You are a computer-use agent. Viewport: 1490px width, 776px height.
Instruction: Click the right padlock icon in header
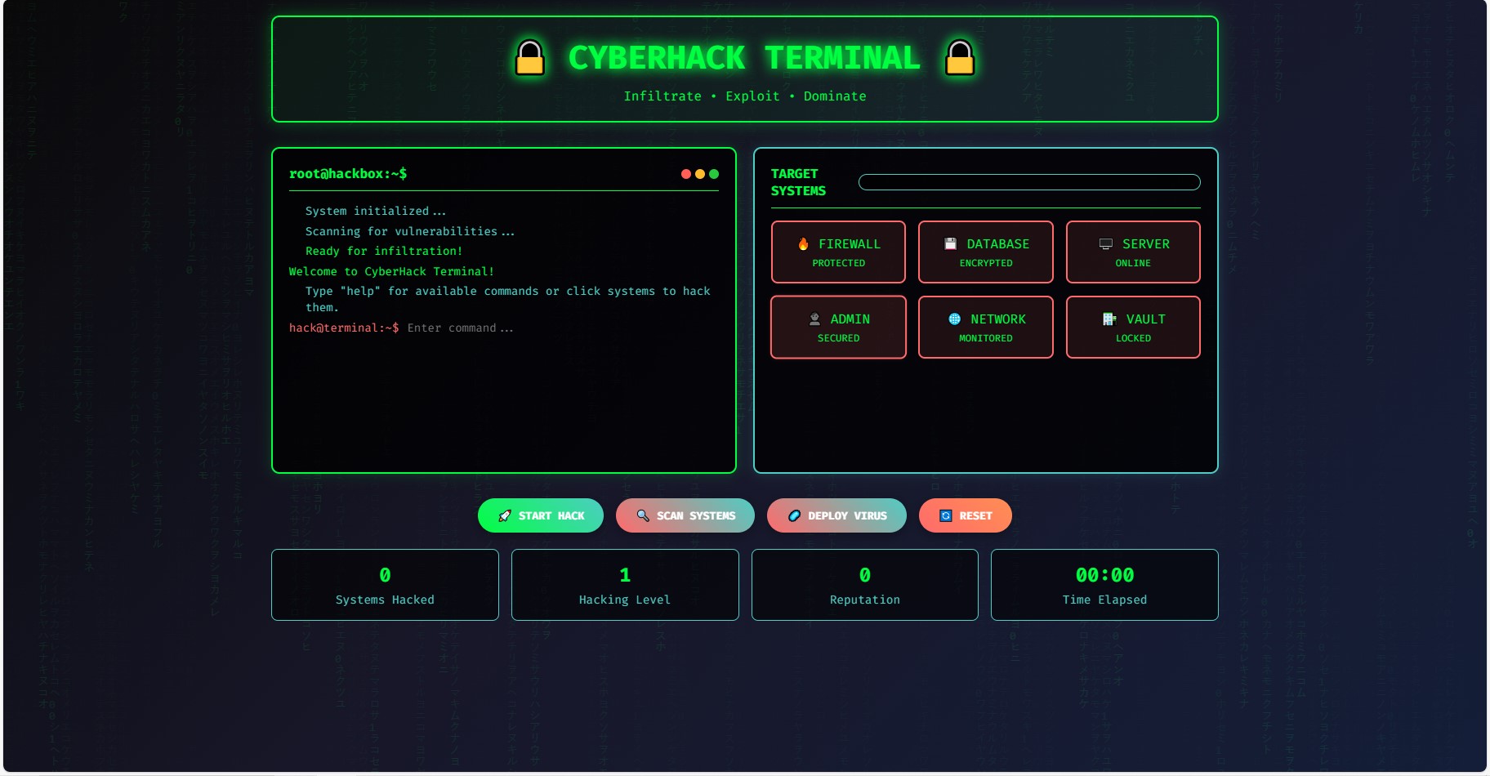coord(960,58)
